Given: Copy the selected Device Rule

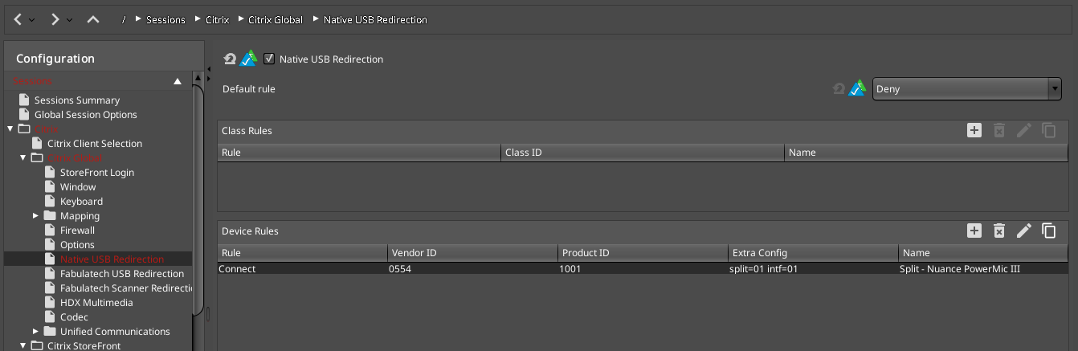Looking at the screenshot, I should [x=1049, y=231].
